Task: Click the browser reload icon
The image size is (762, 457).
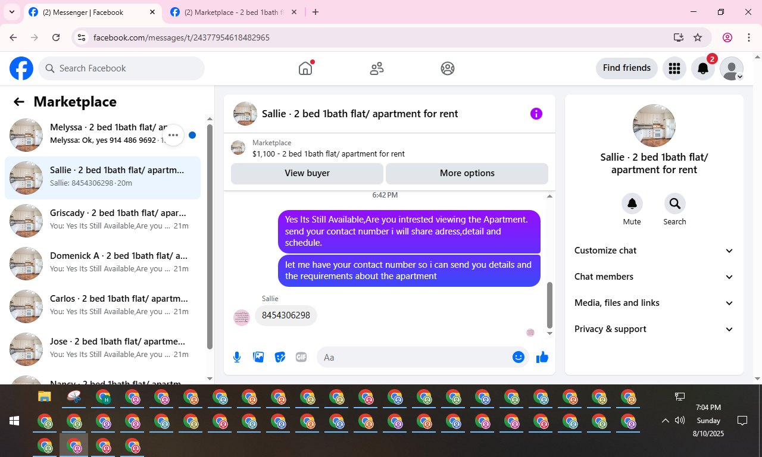Action: point(56,37)
